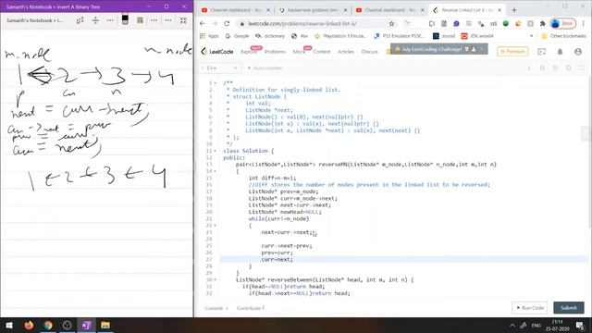This screenshot has width=592, height=333.
Task: Switch to the first Channel dashboard tab
Action: pos(235,10)
